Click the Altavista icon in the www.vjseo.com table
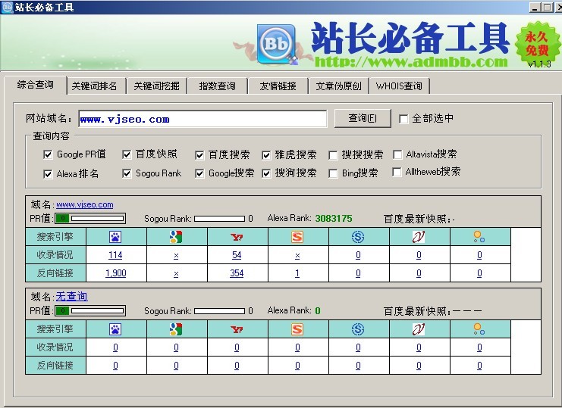 (418, 237)
